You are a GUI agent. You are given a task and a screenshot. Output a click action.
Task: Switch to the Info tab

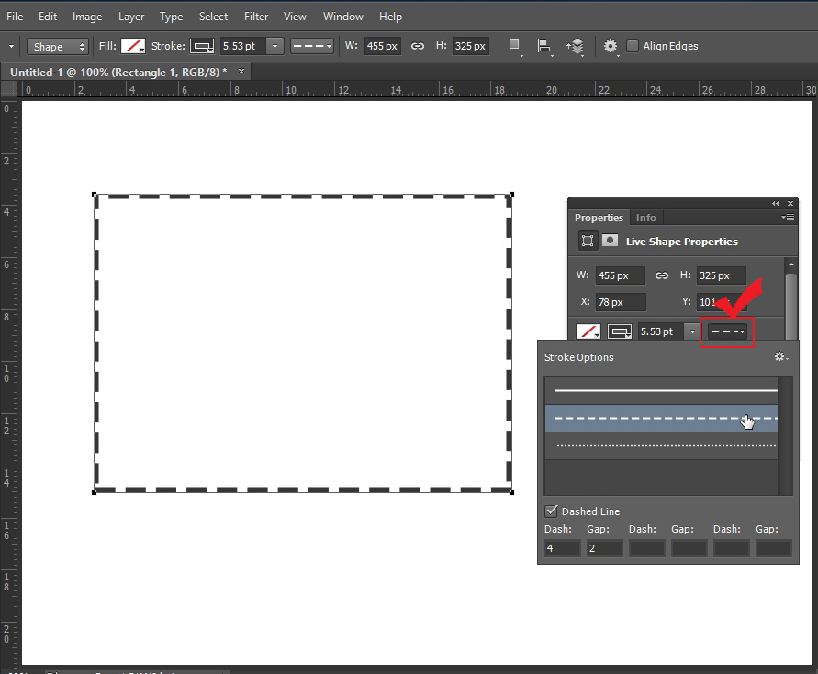pyautogui.click(x=645, y=218)
